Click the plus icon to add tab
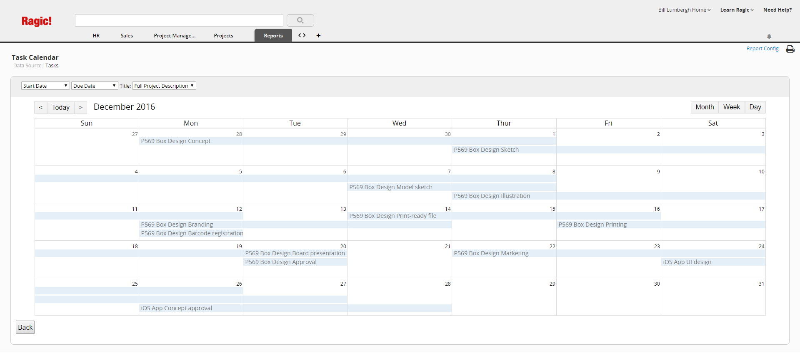Image resolution: width=800 pixels, height=353 pixels. coord(318,36)
